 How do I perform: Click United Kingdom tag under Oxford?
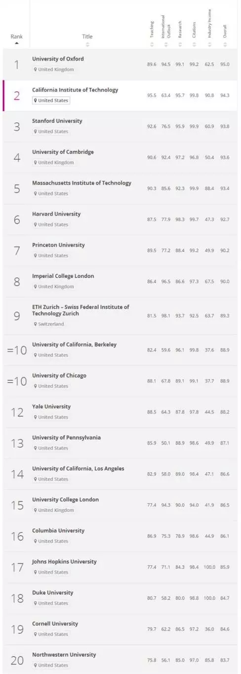53,70
